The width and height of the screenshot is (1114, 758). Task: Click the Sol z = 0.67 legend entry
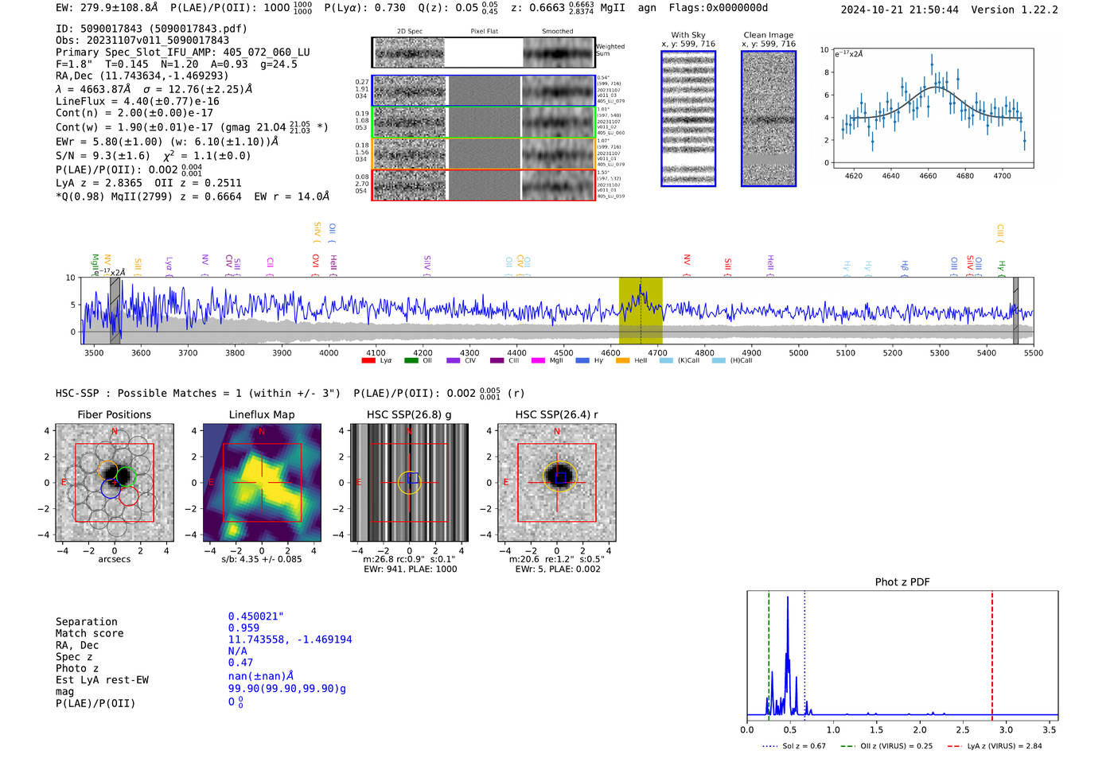794,746
